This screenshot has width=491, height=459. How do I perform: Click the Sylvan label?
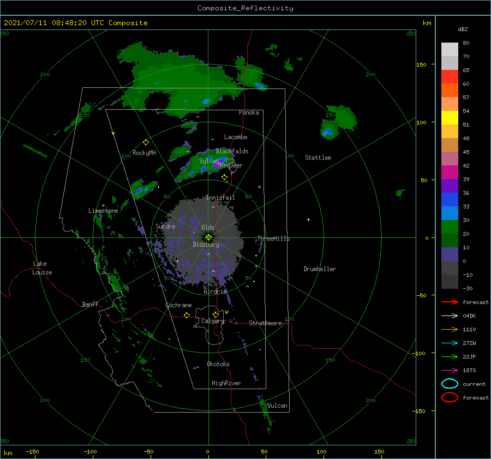click(x=209, y=161)
